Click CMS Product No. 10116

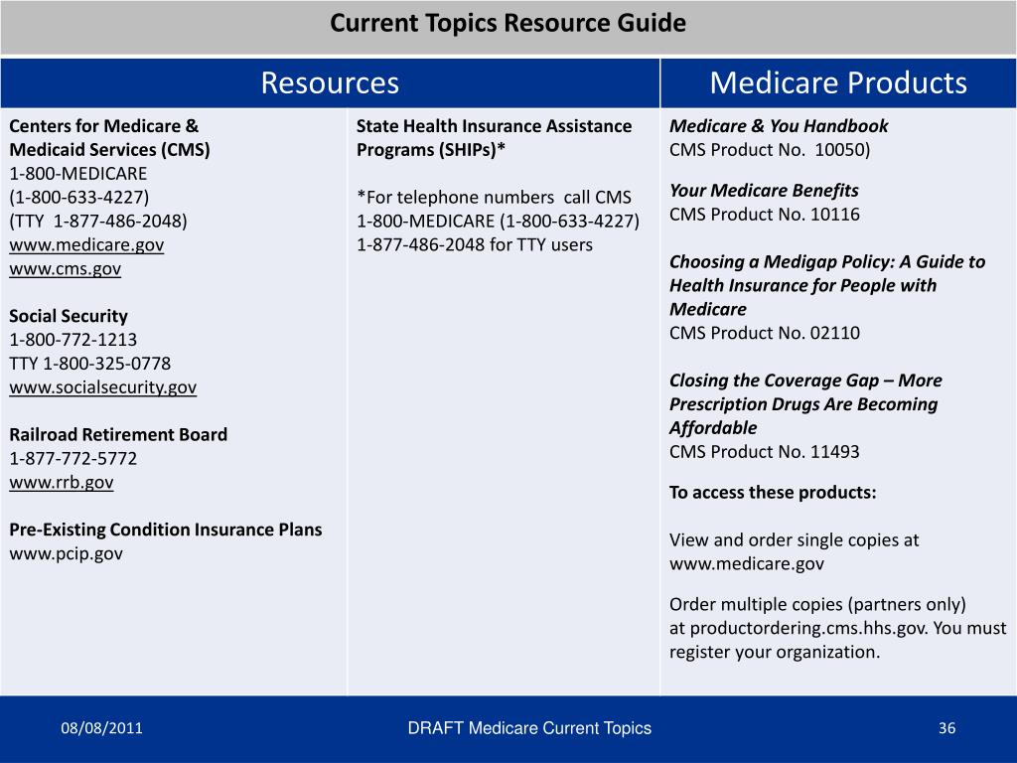765,215
